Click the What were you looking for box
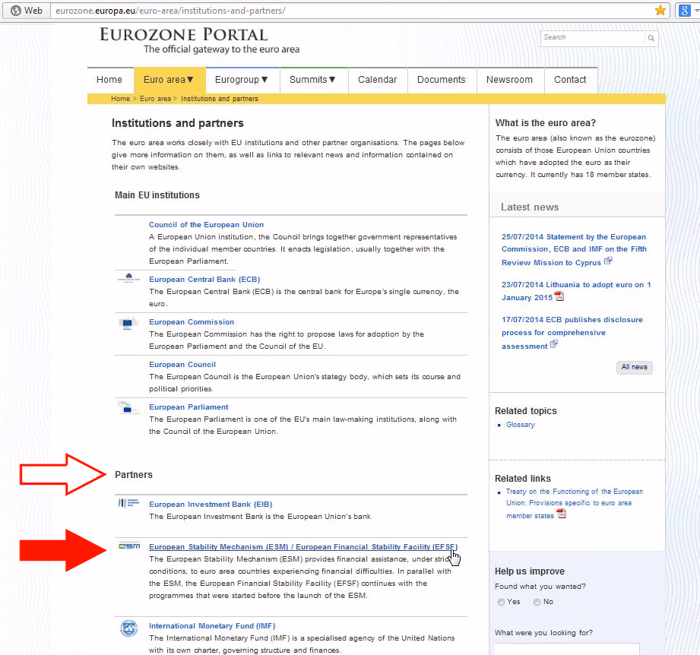Screen dimensions: 700x655 click(566, 649)
